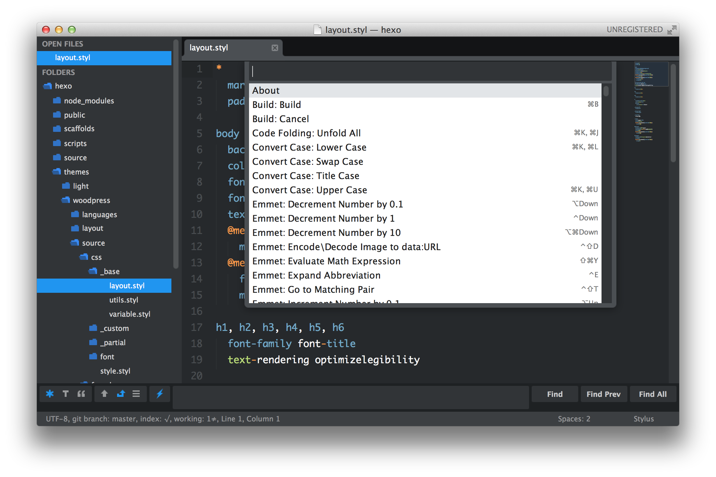Choose Build: Cancel command

pos(425,119)
